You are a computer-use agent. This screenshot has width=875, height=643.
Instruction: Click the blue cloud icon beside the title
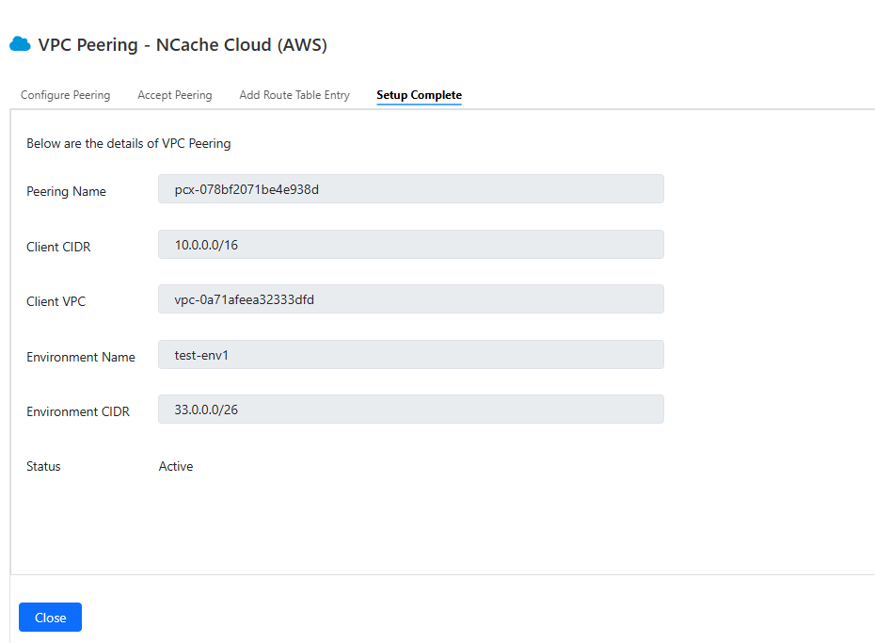click(20, 44)
